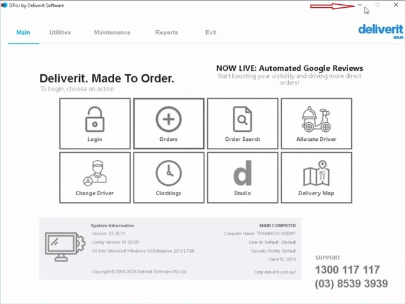Click the 'Security Profile: Default' line
This screenshot has width=405, height=304.
coord(273,251)
